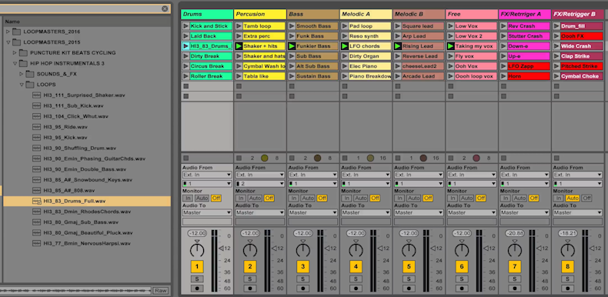Arm recording on track 7
Screen dimensions: 608x297
pos(515,289)
